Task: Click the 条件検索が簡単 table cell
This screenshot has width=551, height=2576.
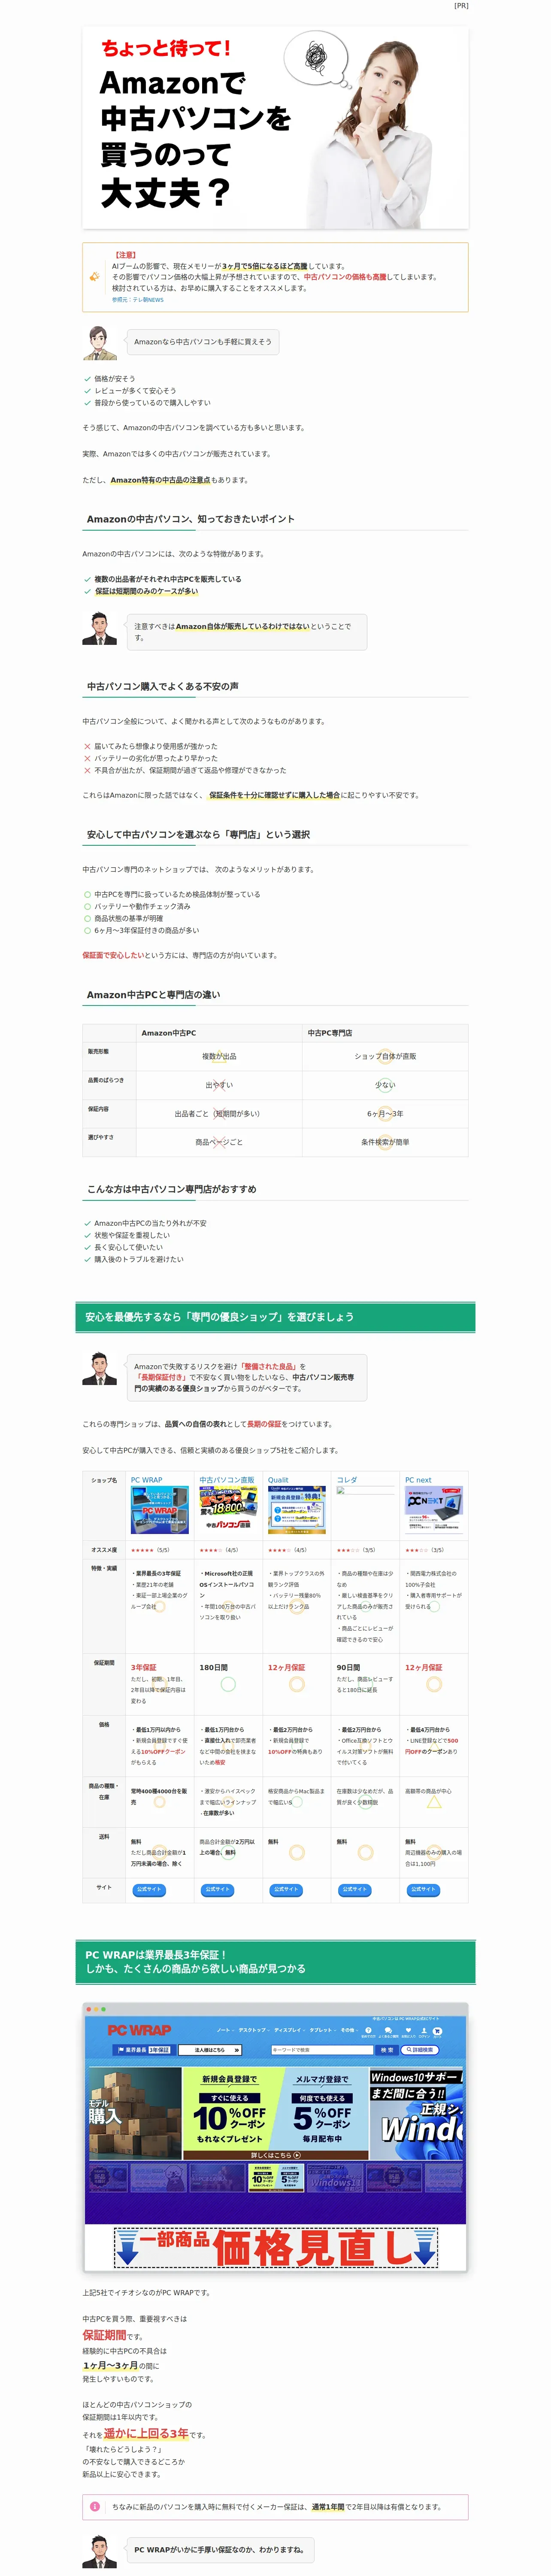Action: click(x=385, y=1141)
